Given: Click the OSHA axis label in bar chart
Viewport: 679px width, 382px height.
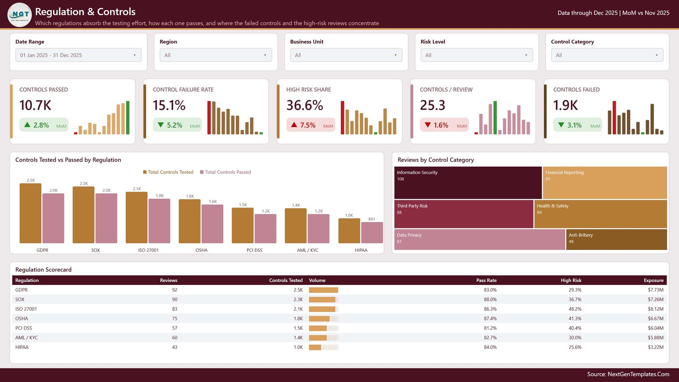Looking at the screenshot, I should [202, 250].
